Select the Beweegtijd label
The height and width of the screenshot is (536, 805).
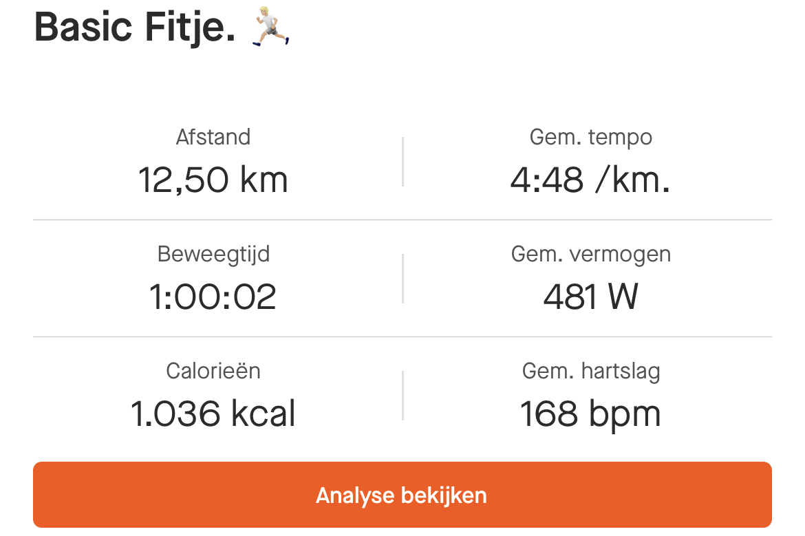click(x=213, y=255)
